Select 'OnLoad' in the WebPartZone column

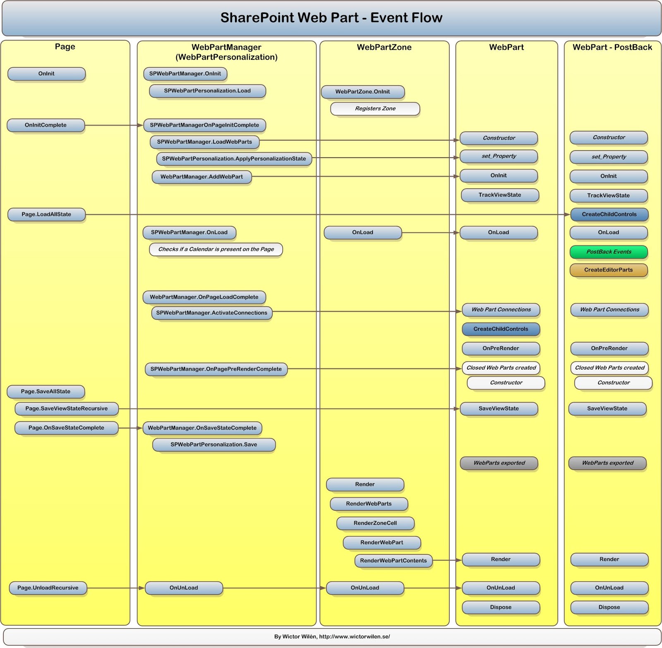pos(363,233)
